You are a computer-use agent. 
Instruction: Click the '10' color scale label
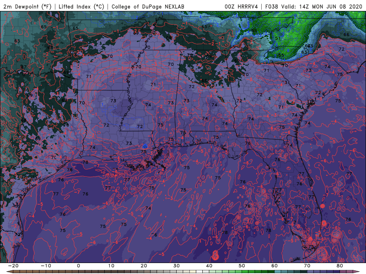[111, 266]
